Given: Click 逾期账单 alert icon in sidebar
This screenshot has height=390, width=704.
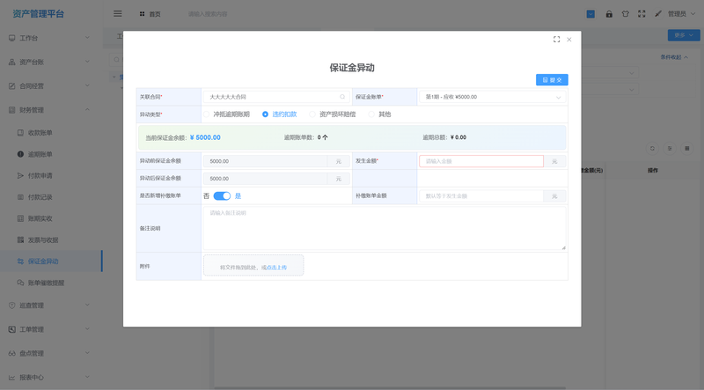Looking at the screenshot, I should (20, 154).
